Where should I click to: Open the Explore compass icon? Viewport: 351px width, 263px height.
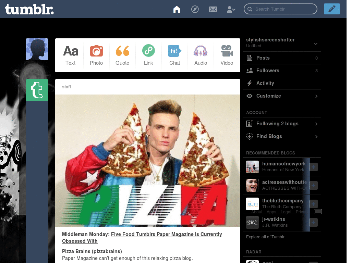[195, 9]
